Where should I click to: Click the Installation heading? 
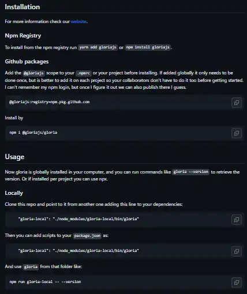(23, 7)
